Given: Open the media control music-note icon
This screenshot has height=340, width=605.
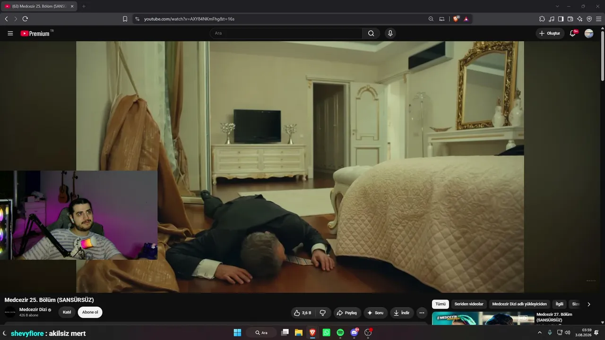Looking at the screenshot, I should click(552, 19).
